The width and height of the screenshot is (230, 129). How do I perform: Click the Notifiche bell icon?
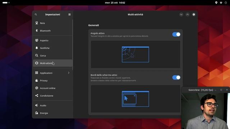[37, 48]
